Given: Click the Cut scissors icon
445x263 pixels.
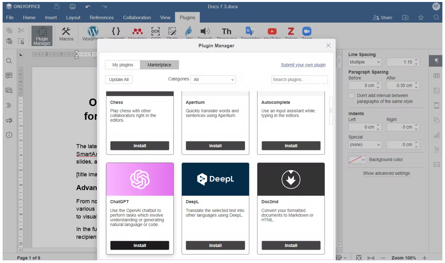Looking at the screenshot, I should (x=21, y=31).
